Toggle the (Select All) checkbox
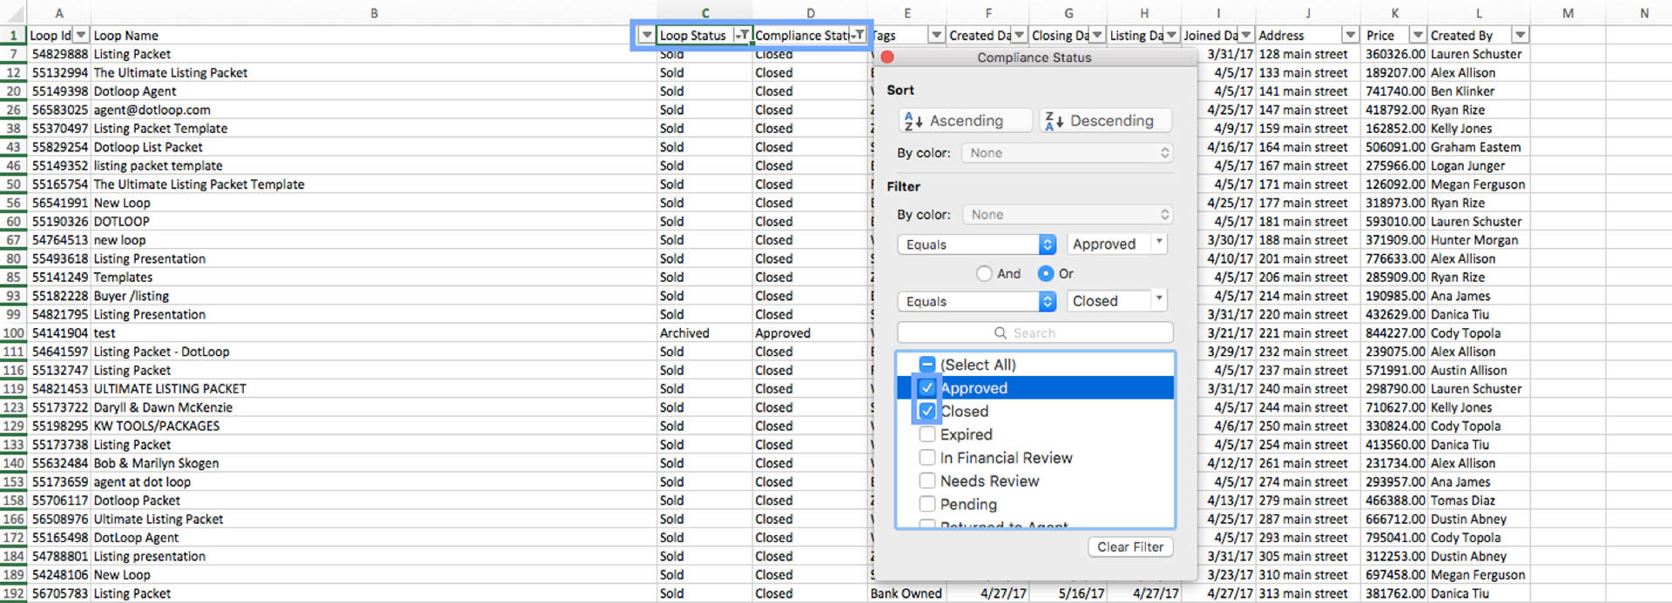Screen dimensions: 1672x603 (x=927, y=365)
